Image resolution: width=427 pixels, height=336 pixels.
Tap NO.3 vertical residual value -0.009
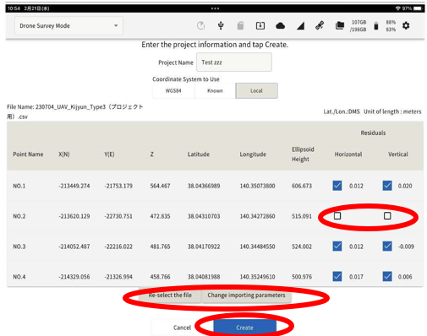[x=406, y=247]
